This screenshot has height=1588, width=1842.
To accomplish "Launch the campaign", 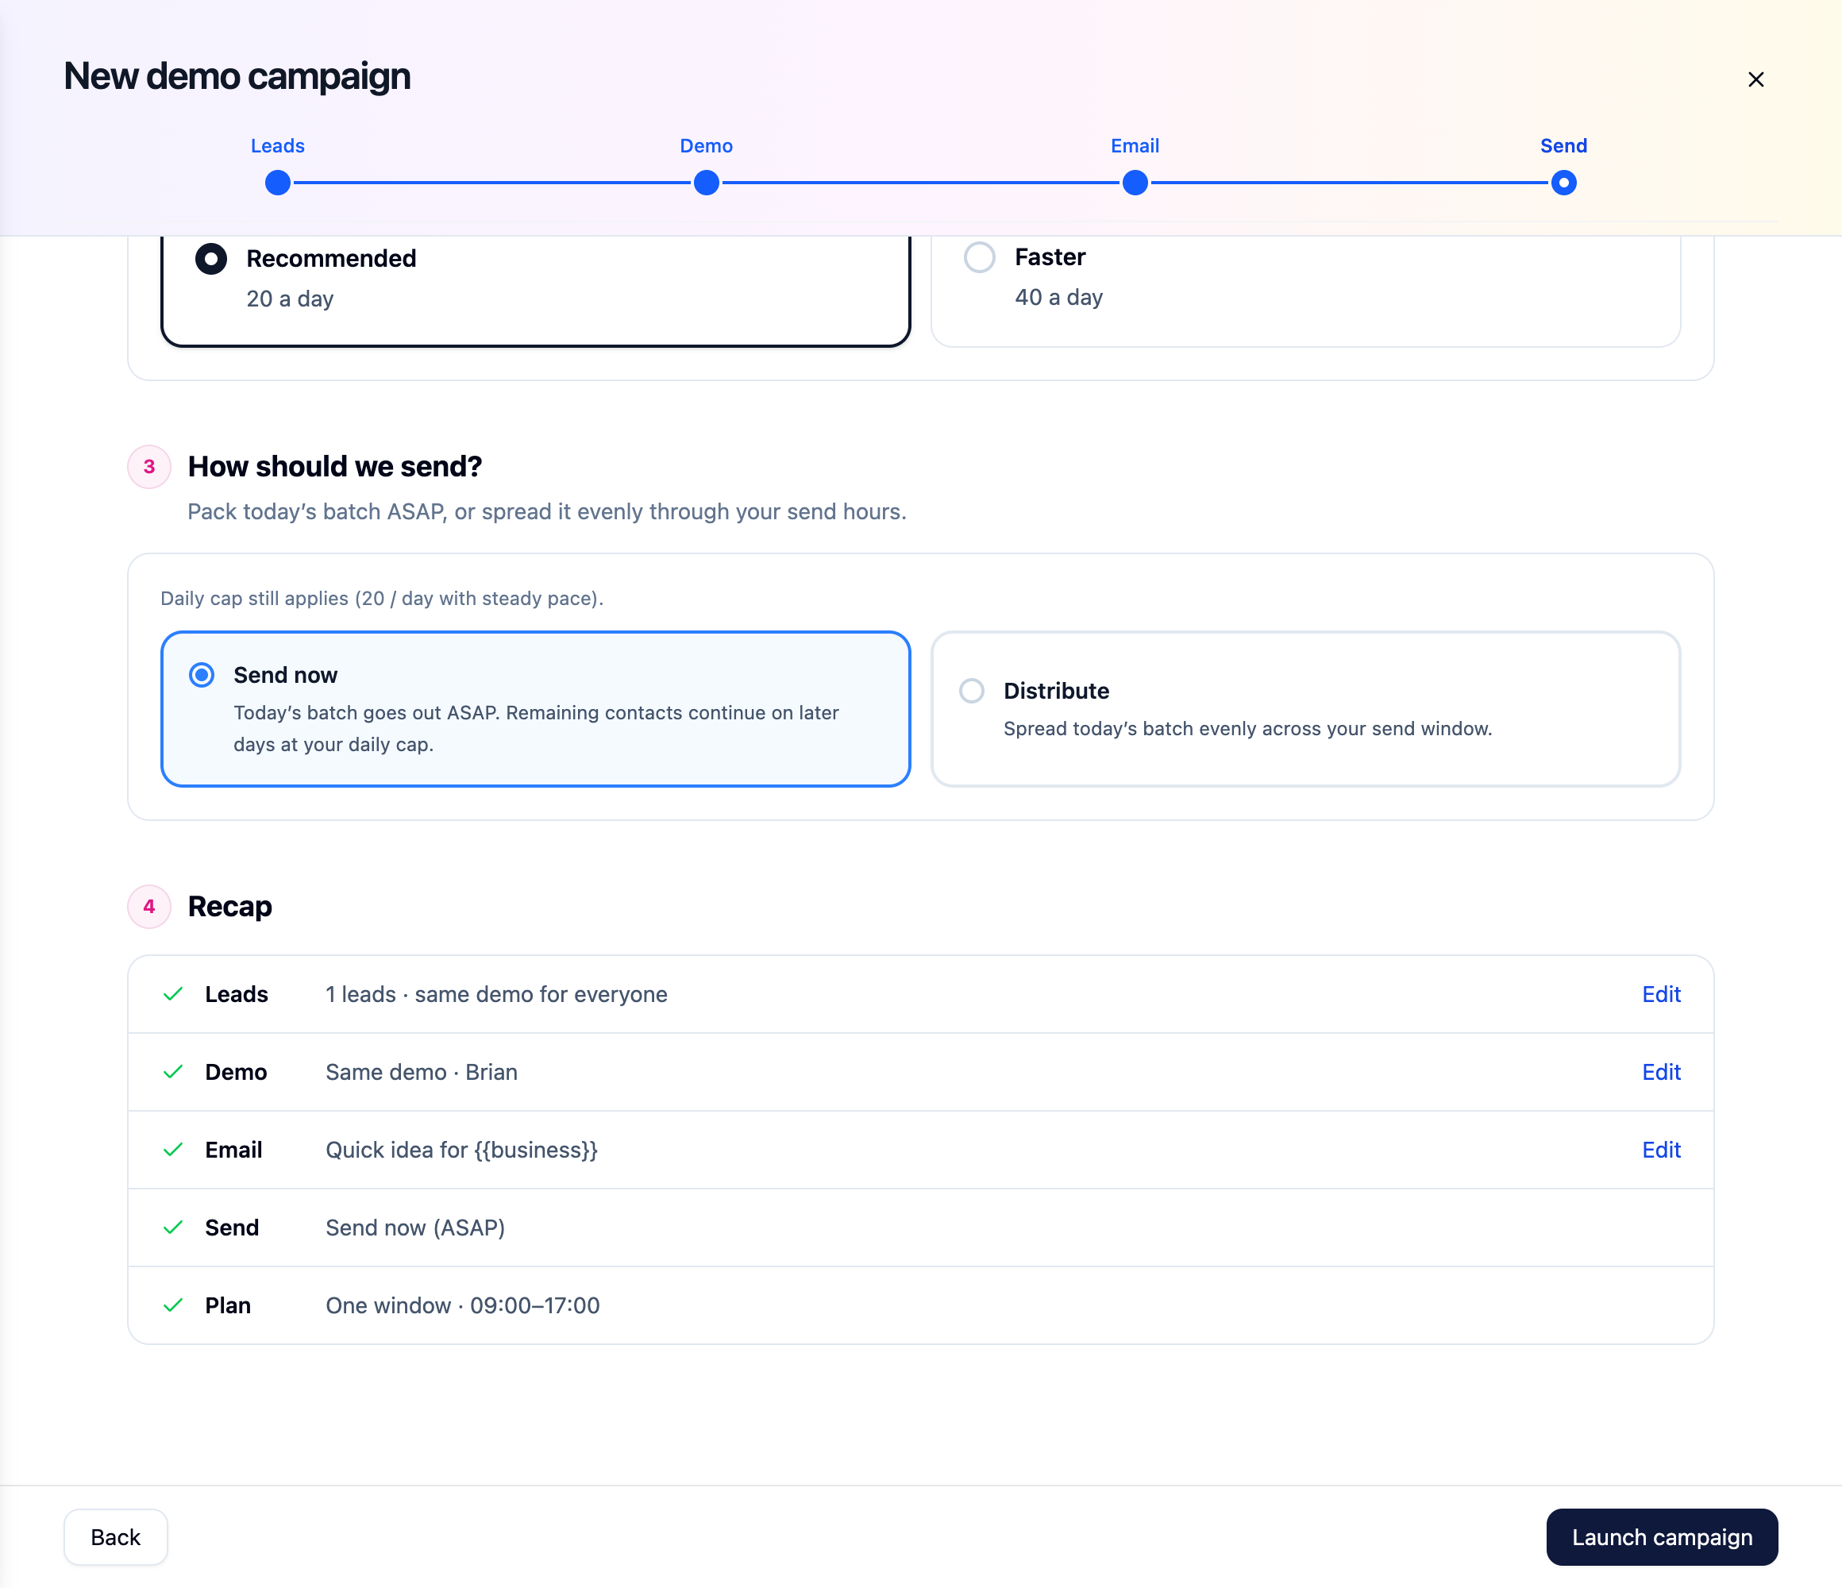I will click(1662, 1537).
